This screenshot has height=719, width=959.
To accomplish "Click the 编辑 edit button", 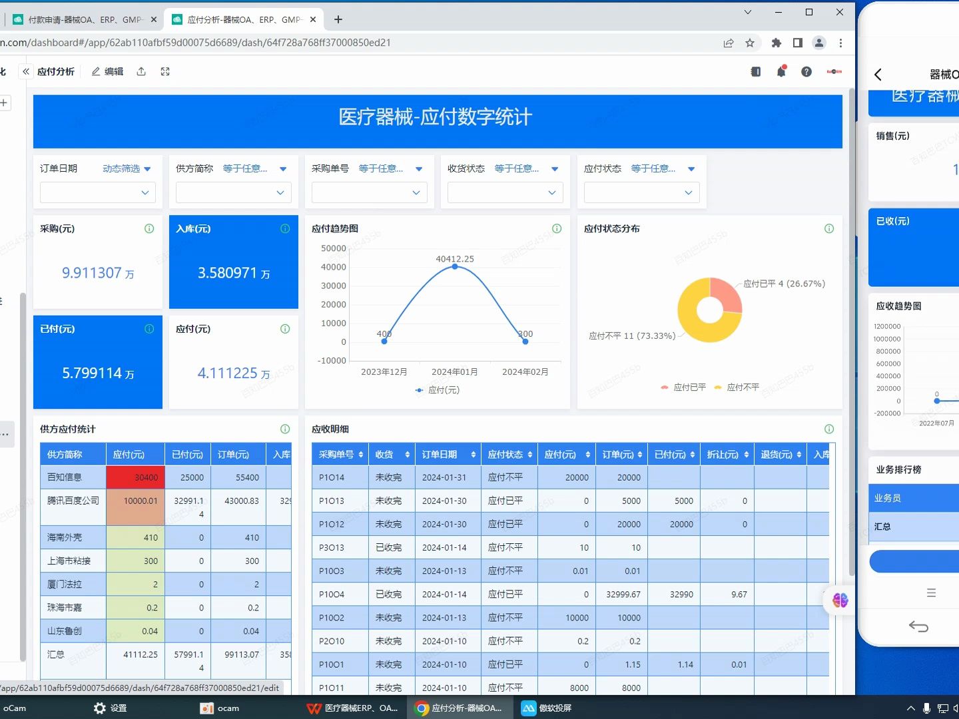I will (107, 72).
